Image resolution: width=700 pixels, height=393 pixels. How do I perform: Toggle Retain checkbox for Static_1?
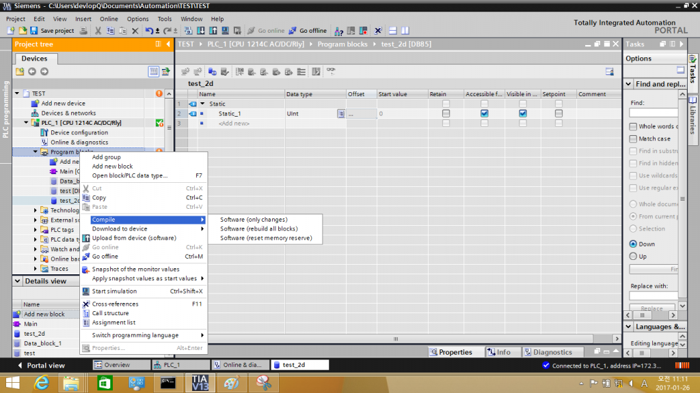(446, 114)
